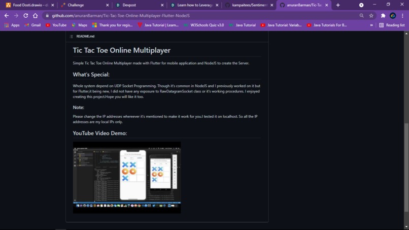The height and width of the screenshot is (230, 409).
Task: Show hidden bookmarks overflow chevron
Action: coord(371,25)
